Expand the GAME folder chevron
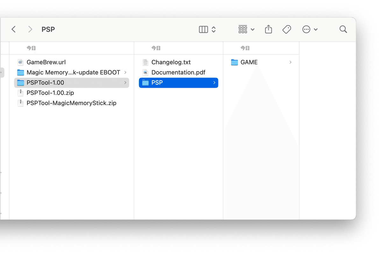 290,62
